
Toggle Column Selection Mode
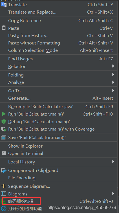59,50
